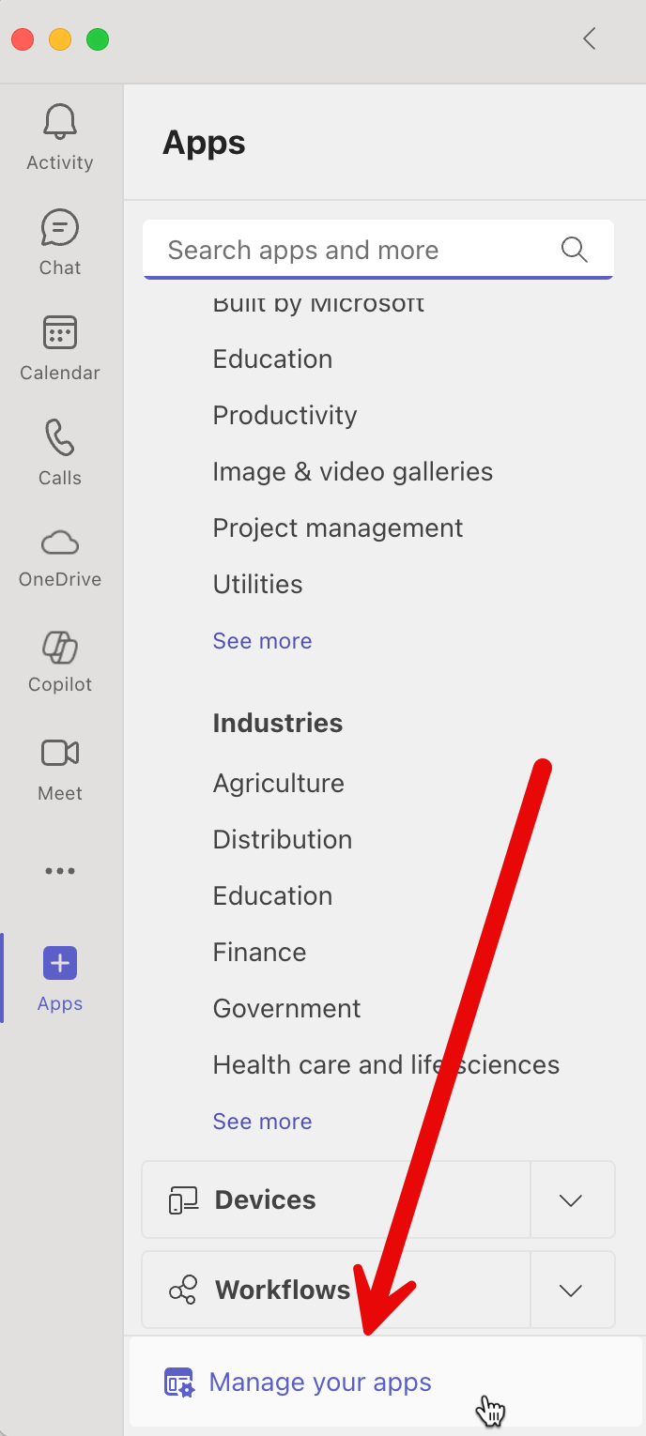Expand the Workflows section chevron

[x=571, y=1291]
